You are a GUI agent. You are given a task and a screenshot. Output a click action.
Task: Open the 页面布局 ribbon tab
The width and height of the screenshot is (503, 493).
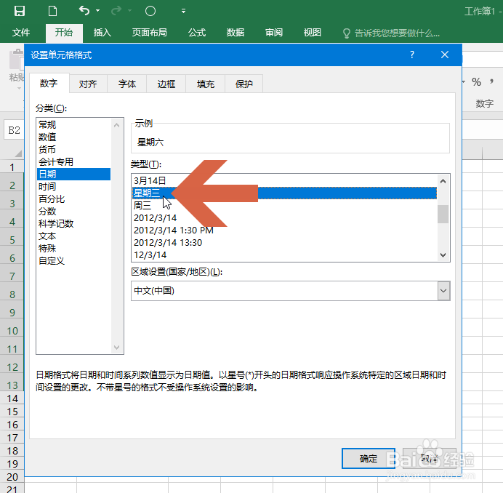coord(150,33)
